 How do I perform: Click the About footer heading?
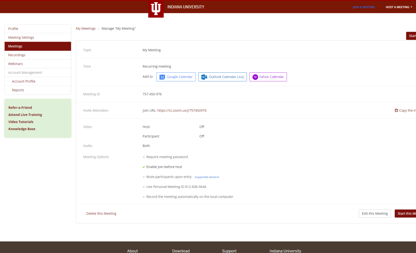click(132, 251)
